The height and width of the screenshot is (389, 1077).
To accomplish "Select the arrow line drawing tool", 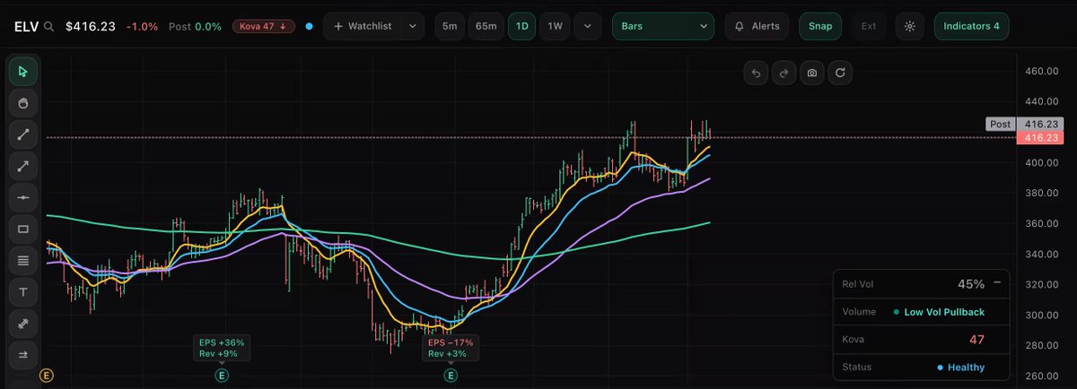I will click(x=23, y=166).
